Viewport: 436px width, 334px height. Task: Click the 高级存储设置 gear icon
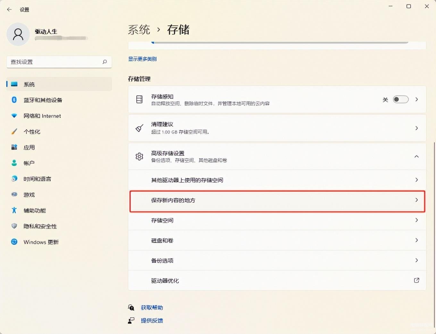tap(139, 156)
